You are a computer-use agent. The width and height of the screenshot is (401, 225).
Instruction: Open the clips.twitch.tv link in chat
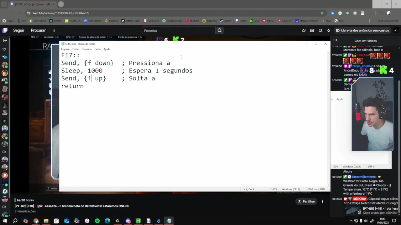point(371,203)
